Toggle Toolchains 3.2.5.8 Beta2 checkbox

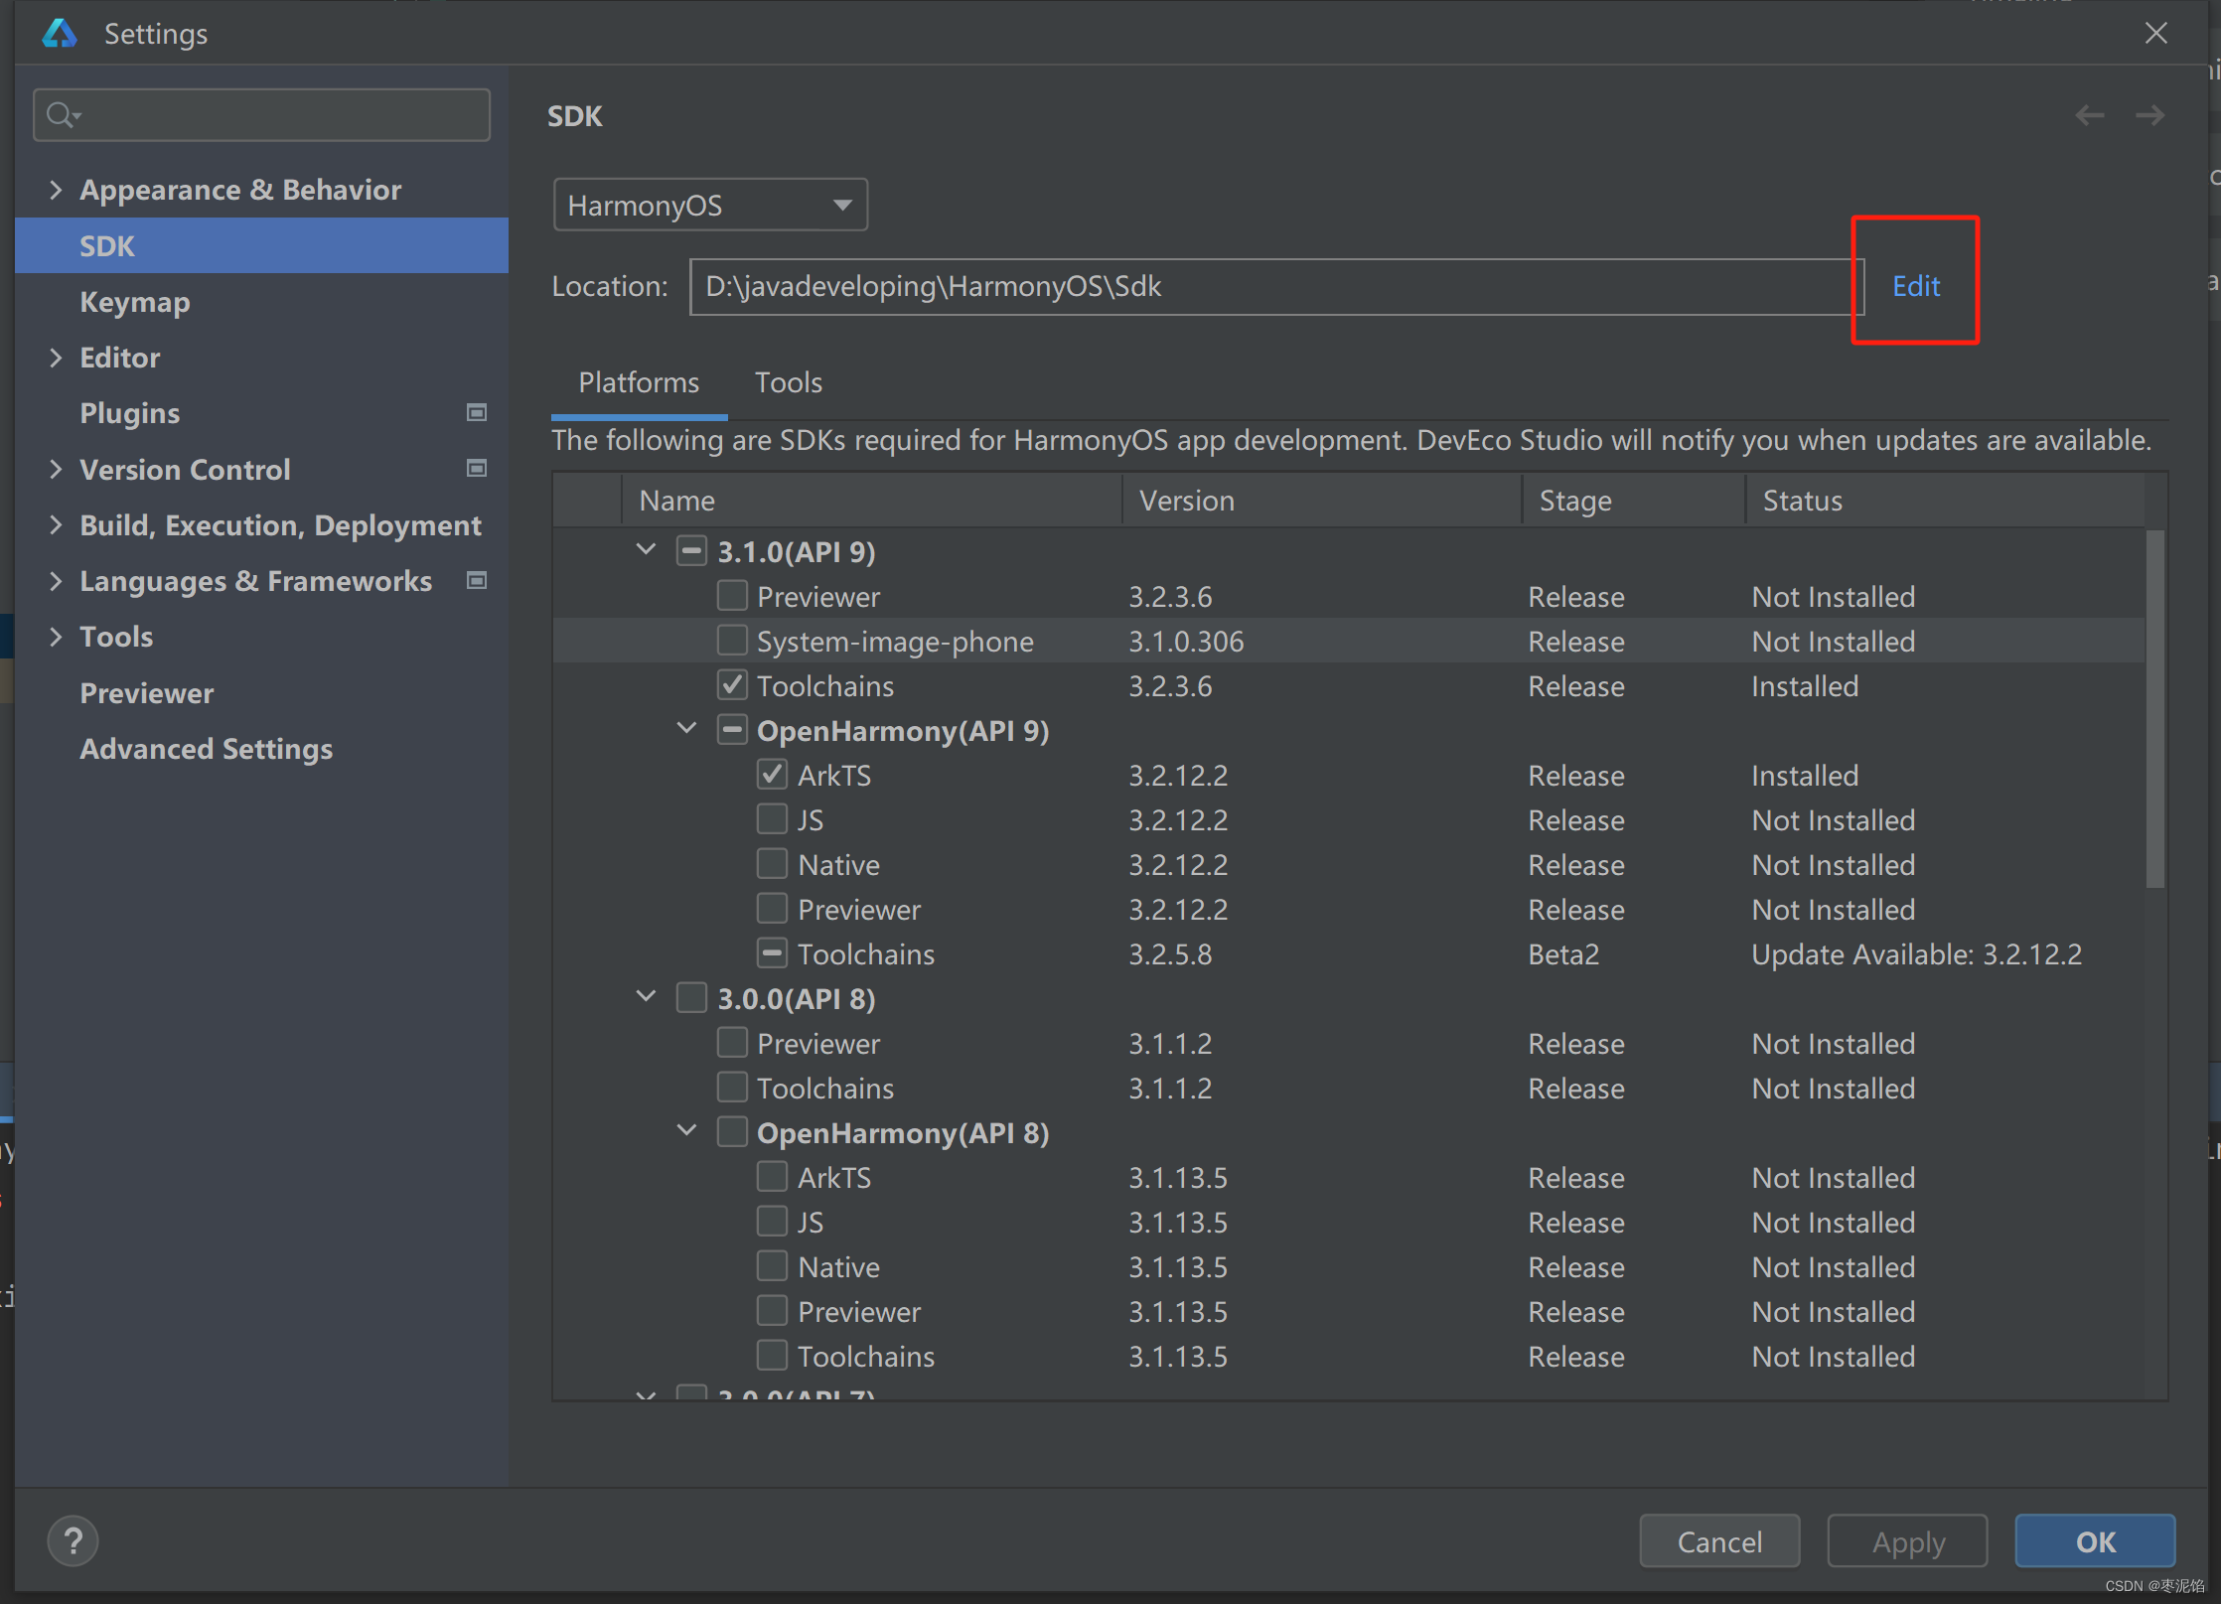coord(772,952)
